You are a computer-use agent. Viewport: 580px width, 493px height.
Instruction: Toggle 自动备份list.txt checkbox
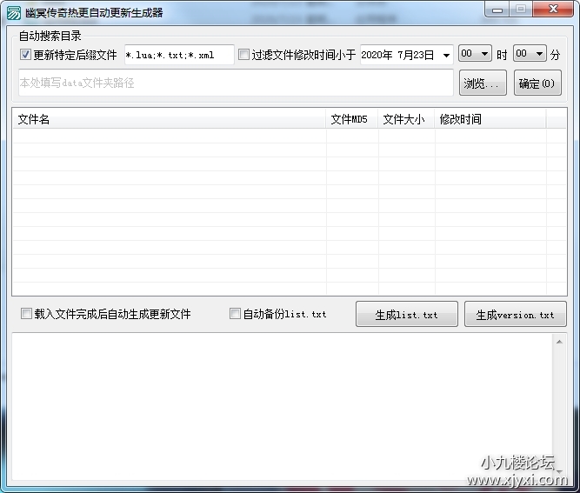tap(235, 314)
